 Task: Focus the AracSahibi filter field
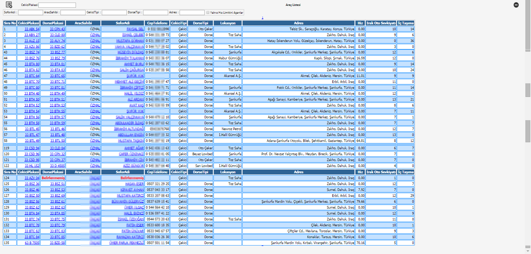click(73, 13)
